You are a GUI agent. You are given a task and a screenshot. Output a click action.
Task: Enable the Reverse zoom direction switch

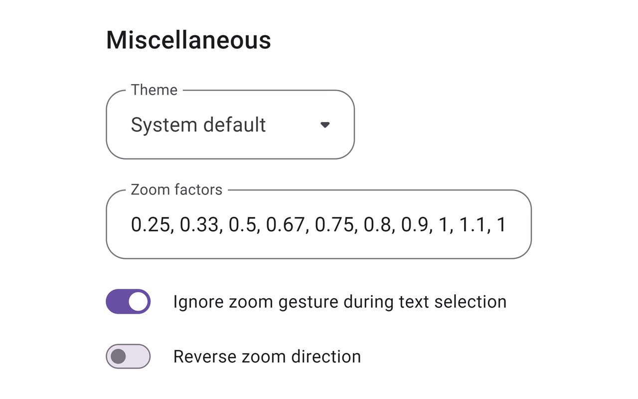tap(128, 357)
